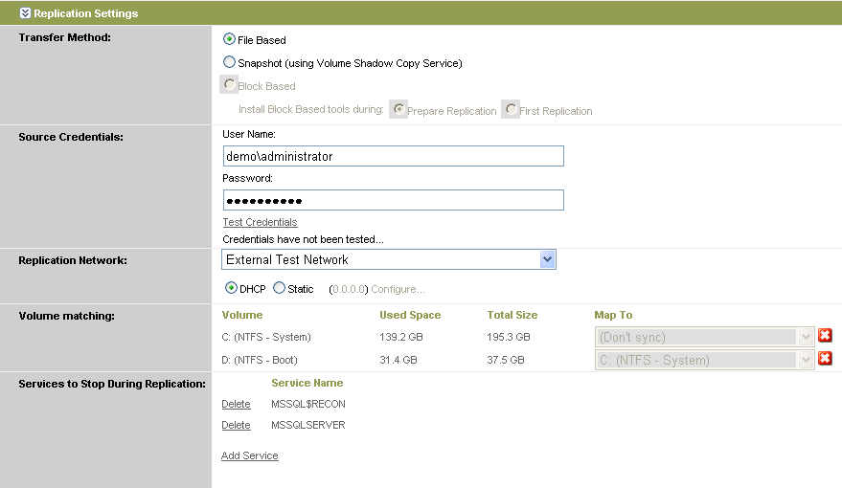
Task: Open Map To dropdown for C: volume
Action: pos(806,337)
